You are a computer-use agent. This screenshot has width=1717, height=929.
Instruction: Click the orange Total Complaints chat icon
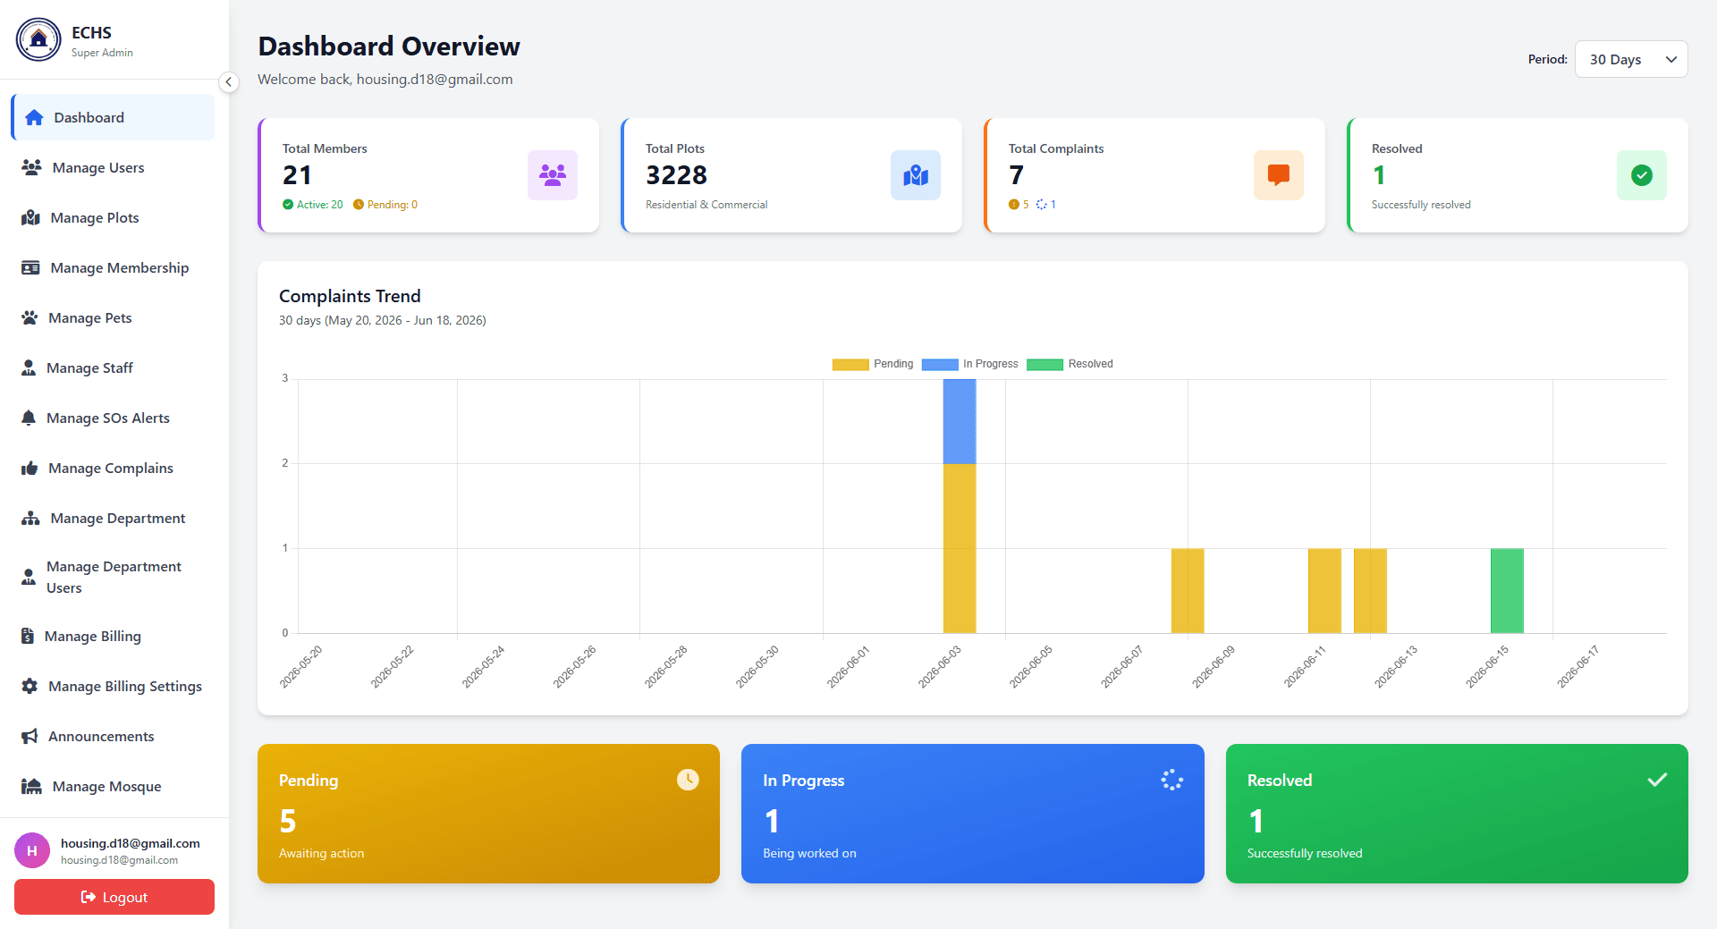click(1279, 175)
